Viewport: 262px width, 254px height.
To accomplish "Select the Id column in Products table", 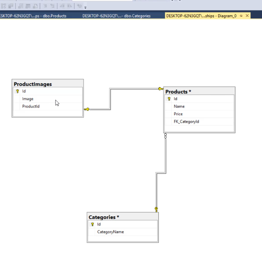I will tap(199, 99).
